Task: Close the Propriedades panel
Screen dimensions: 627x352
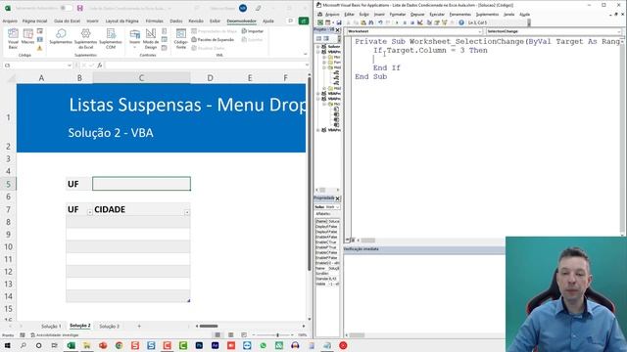Action: tap(337, 198)
